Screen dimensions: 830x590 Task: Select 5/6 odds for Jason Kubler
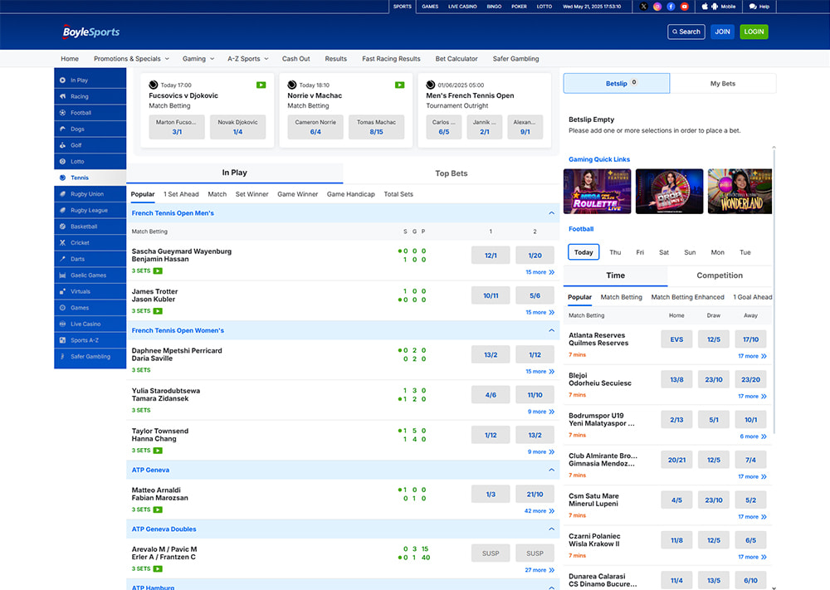coord(535,295)
